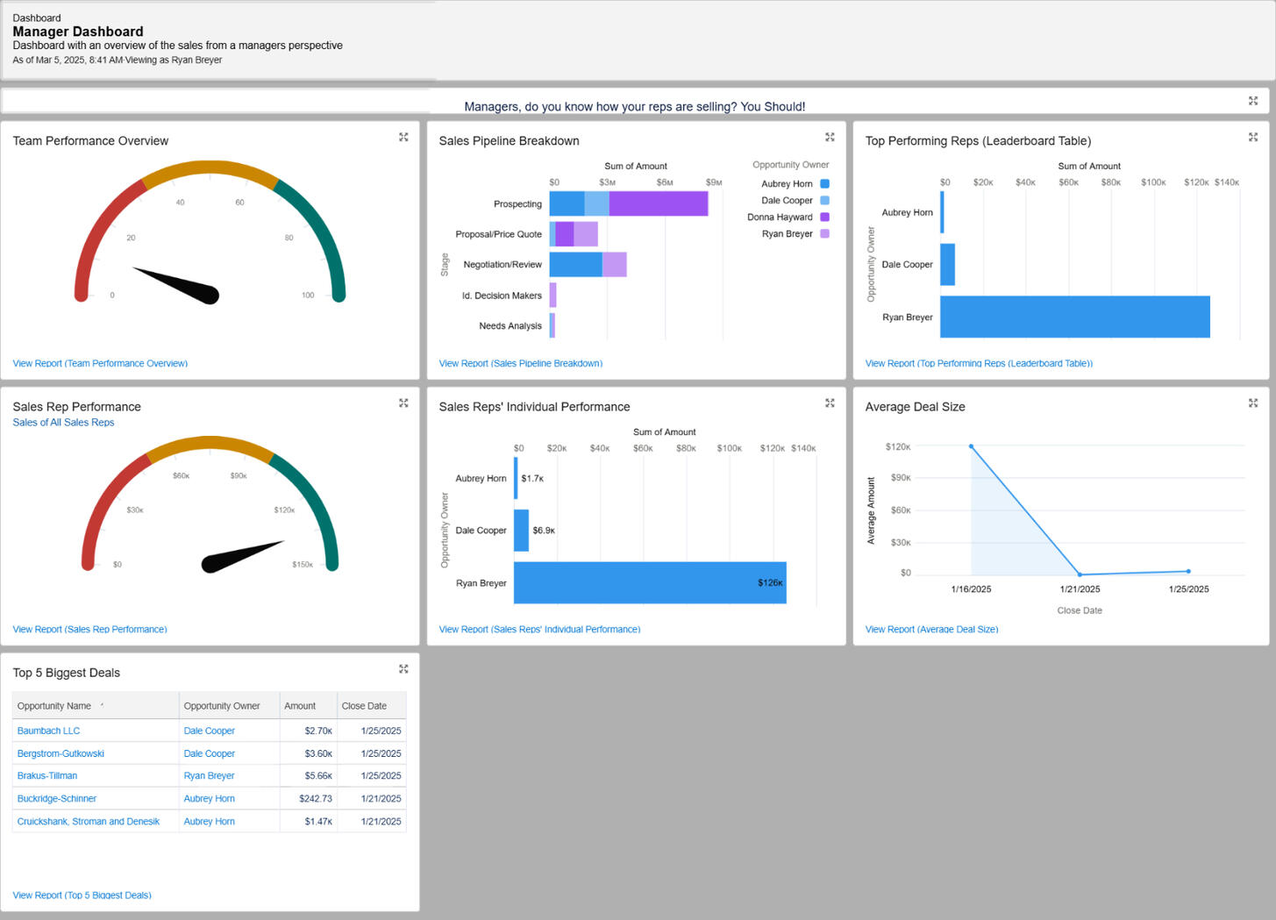Screen dimensions: 1276x920
Task: Toggle Ryan Breyer in the pipeline legend
Action: click(x=788, y=233)
